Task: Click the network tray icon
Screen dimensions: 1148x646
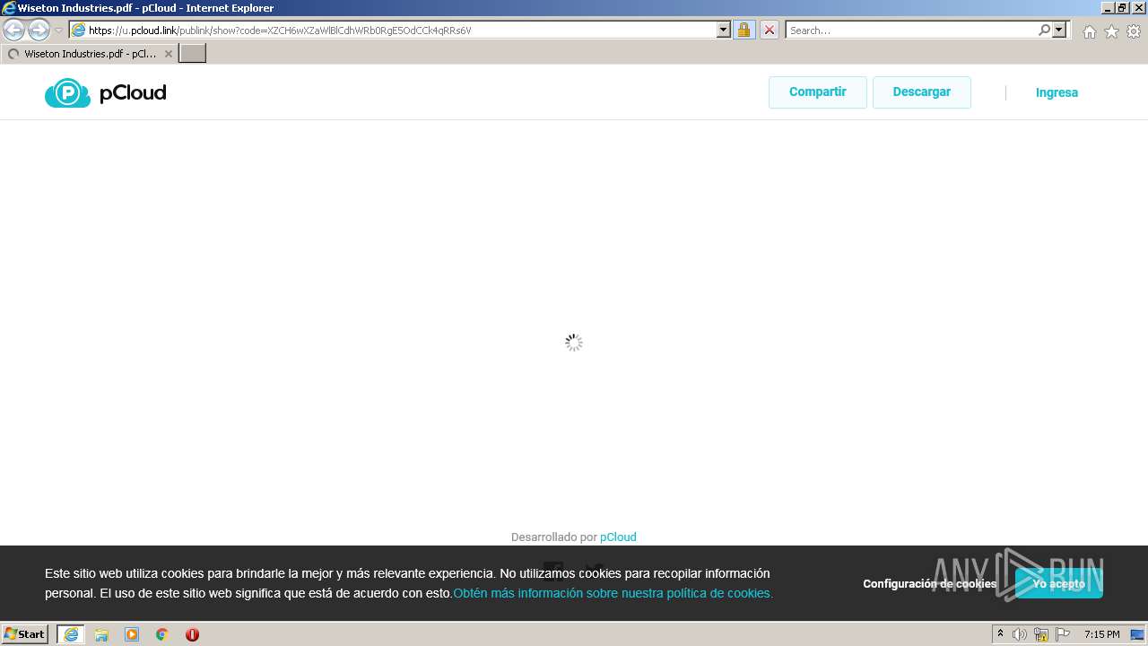Action: (1041, 634)
